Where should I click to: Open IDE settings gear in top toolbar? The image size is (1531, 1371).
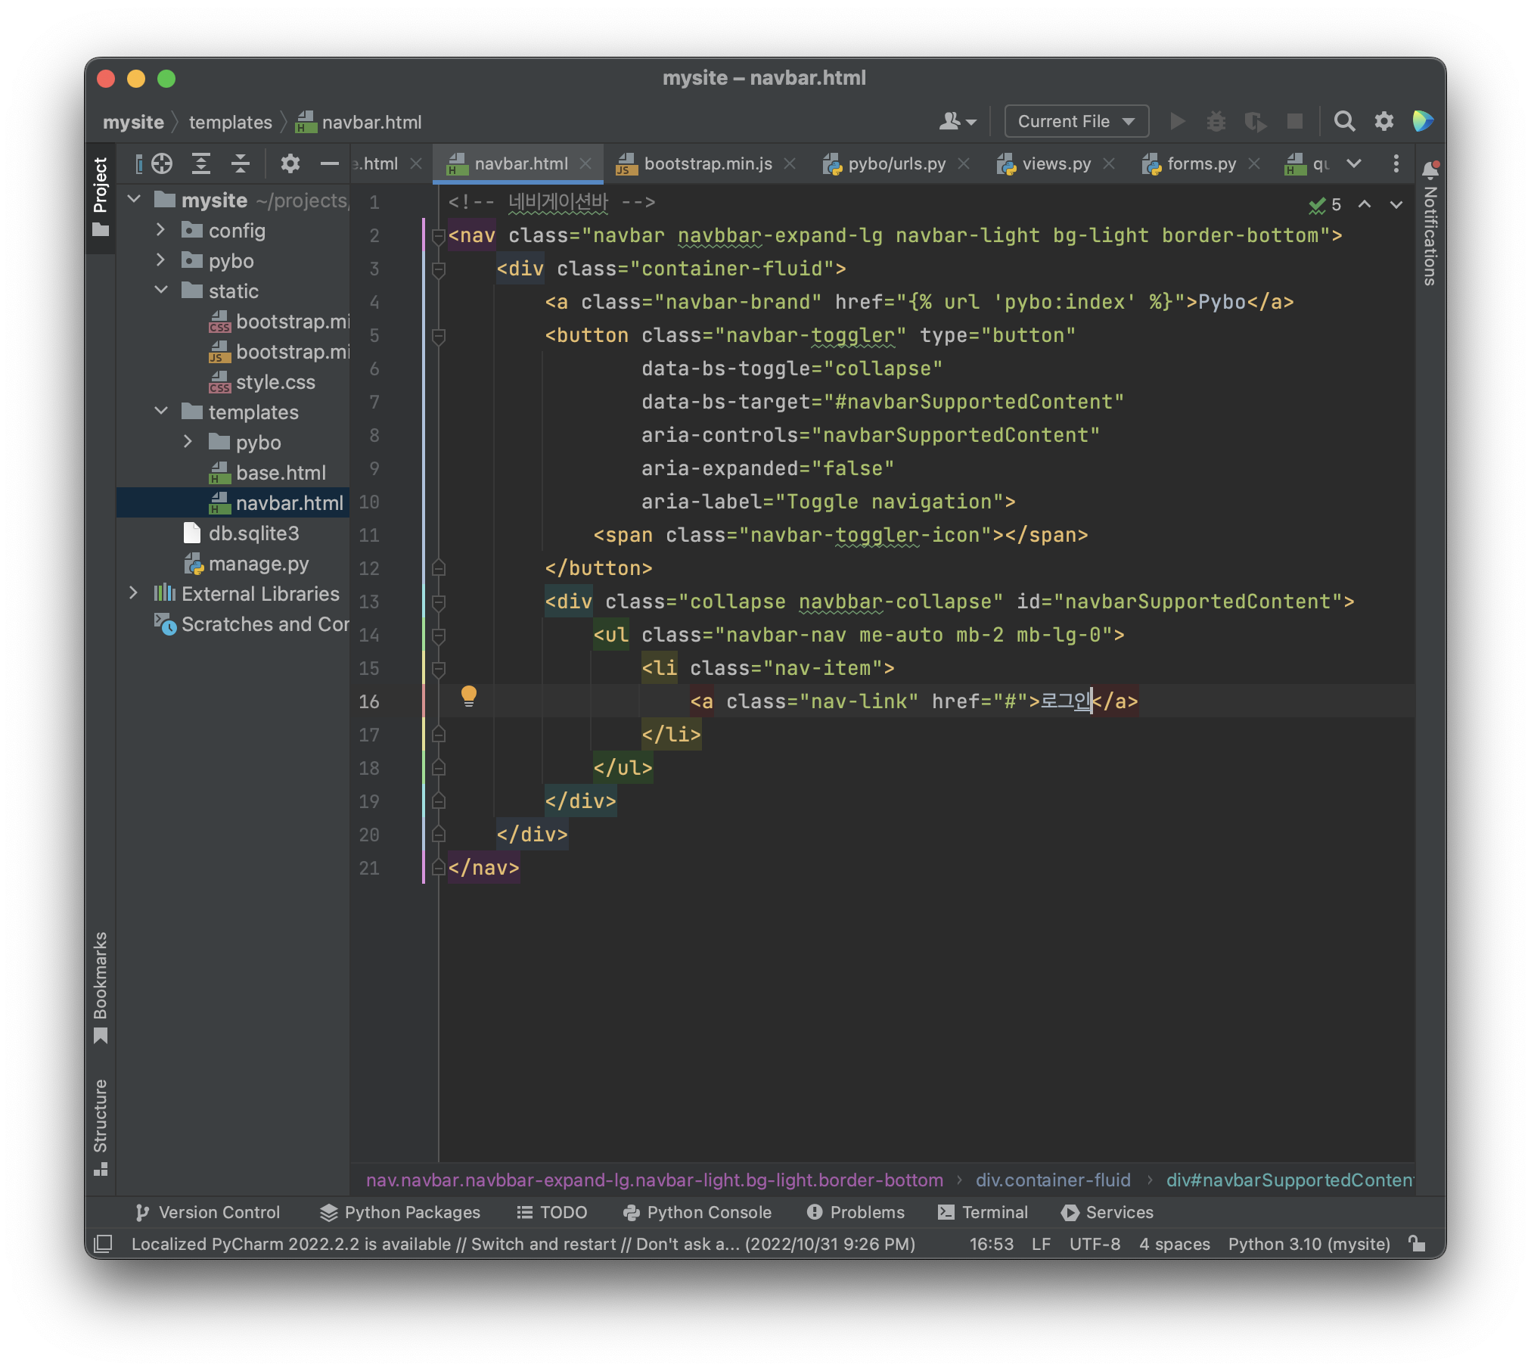pos(1383,121)
